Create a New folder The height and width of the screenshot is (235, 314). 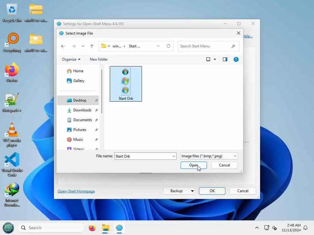coord(99,59)
